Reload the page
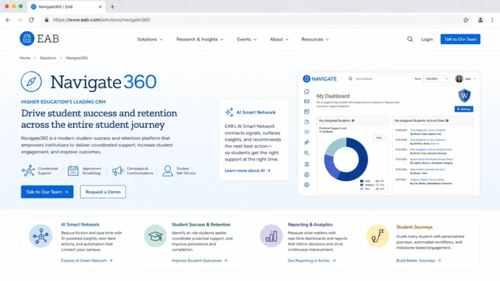This screenshot has width=500, height=281. [31, 20]
